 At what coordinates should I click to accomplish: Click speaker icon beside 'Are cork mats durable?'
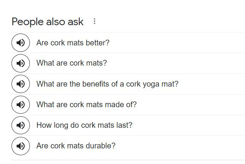[x=21, y=146]
